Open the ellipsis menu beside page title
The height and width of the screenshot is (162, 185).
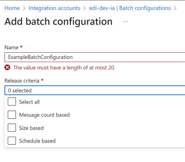click(125, 21)
